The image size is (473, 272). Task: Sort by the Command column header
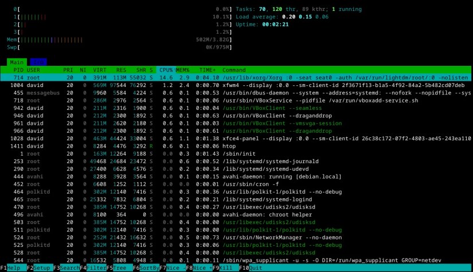tap(234, 70)
